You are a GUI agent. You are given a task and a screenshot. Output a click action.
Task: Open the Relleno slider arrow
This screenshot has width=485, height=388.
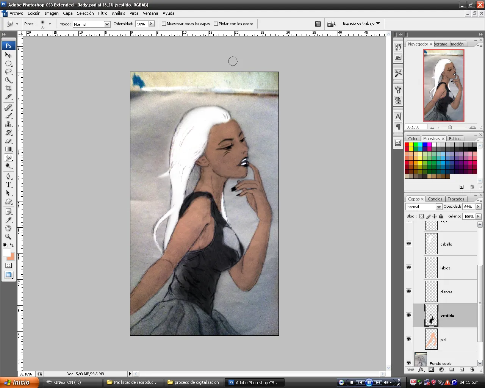click(x=478, y=216)
